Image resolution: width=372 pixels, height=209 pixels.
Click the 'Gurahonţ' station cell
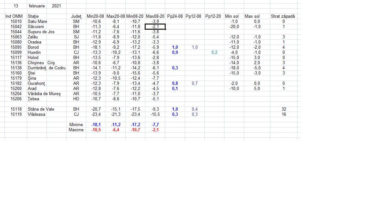tap(36, 84)
